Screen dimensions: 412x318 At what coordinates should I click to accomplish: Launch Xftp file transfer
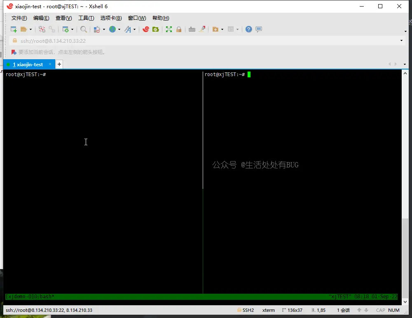tap(156, 29)
